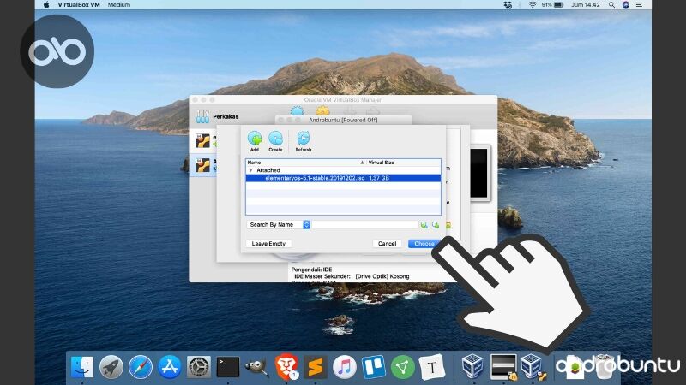
Task: Click the 'Pengendali: IDE' label
Action: click(x=311, y=269)
